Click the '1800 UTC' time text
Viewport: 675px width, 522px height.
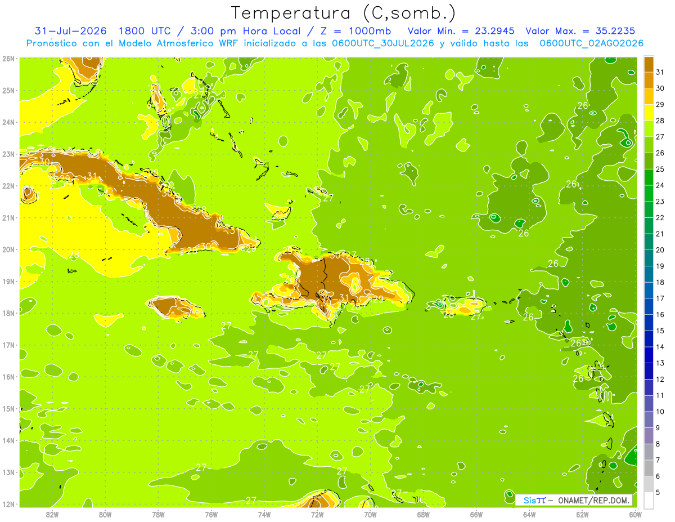(x=145, y=30)
